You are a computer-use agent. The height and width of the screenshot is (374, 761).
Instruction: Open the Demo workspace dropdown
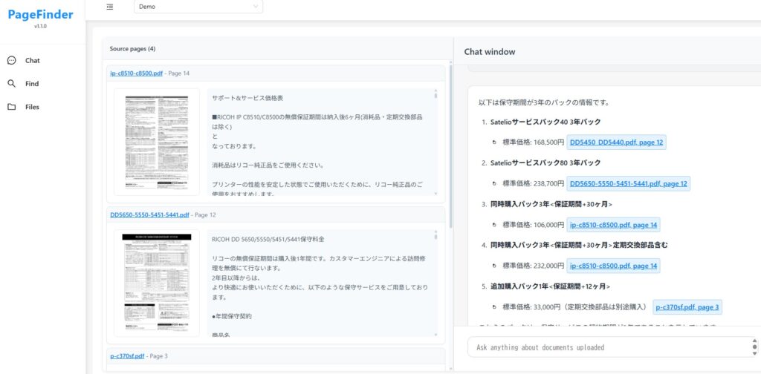(198, 7)
